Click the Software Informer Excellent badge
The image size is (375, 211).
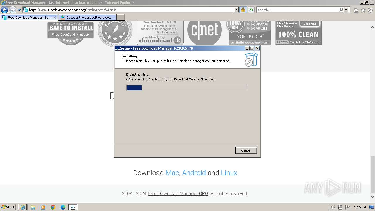click(115, 33)
